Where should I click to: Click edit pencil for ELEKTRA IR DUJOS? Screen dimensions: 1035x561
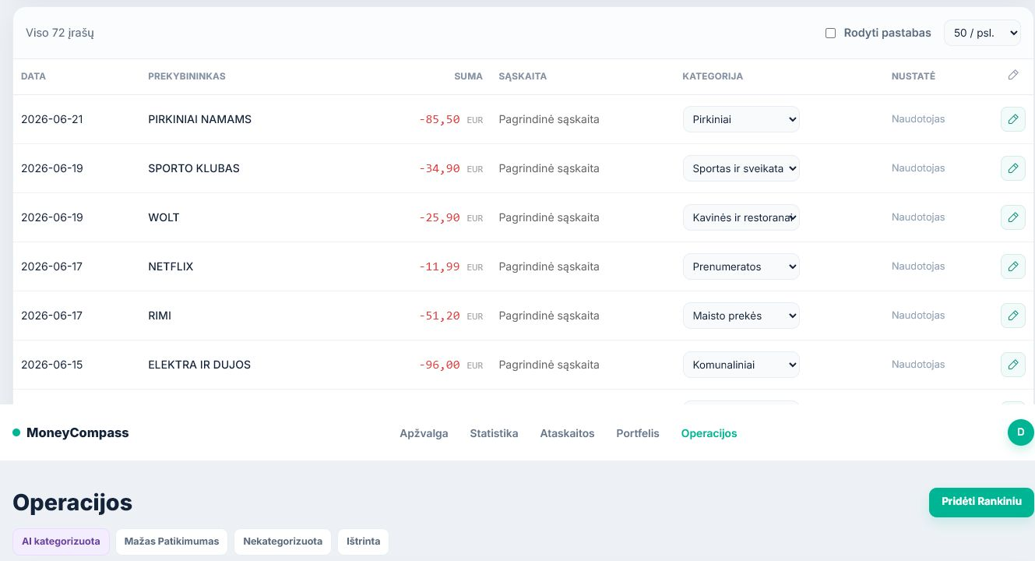(x=1012, y=365)
